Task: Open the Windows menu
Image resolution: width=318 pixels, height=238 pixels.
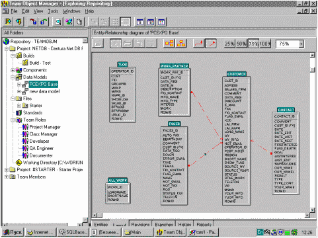Action: tap(71, 11)
